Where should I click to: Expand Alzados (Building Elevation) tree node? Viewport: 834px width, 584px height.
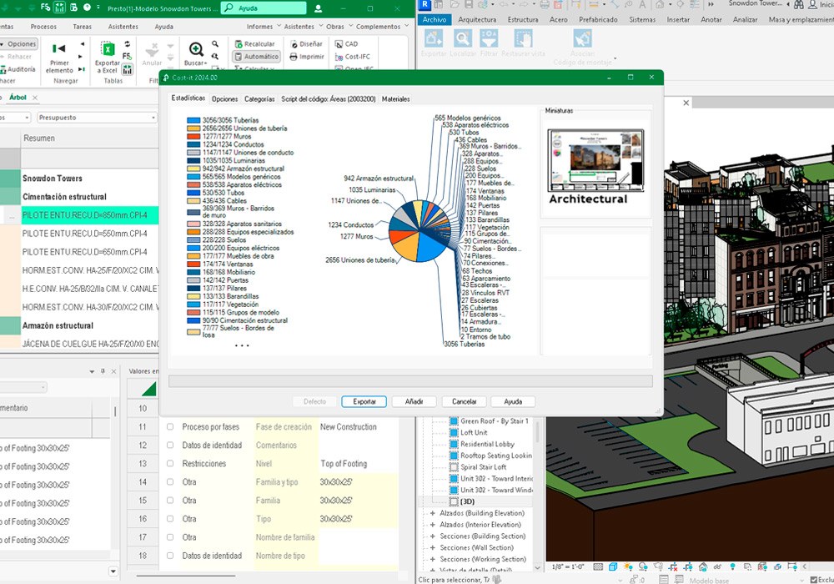point(432,513)
